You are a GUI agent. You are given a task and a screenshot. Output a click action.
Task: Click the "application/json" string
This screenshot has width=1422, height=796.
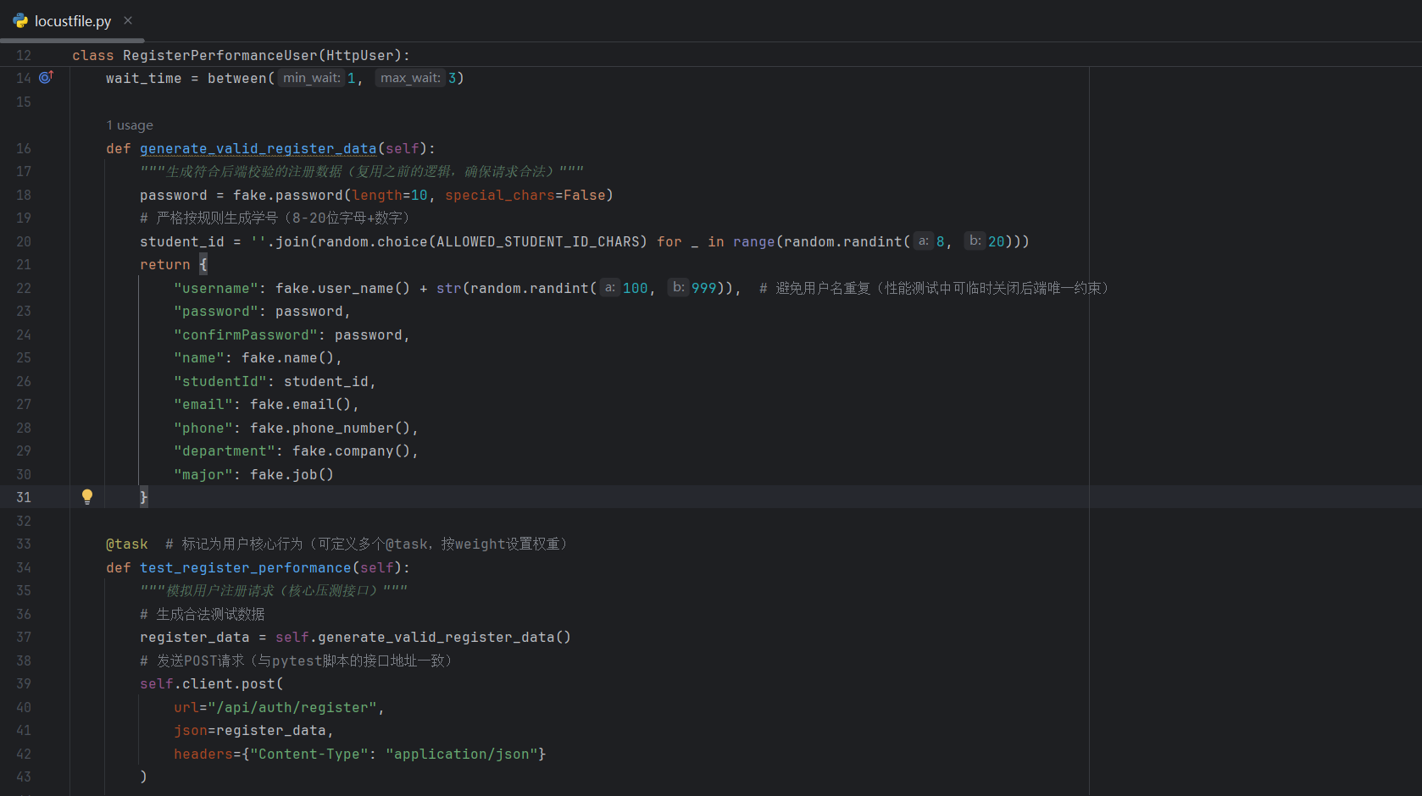(x=462, y=755)
